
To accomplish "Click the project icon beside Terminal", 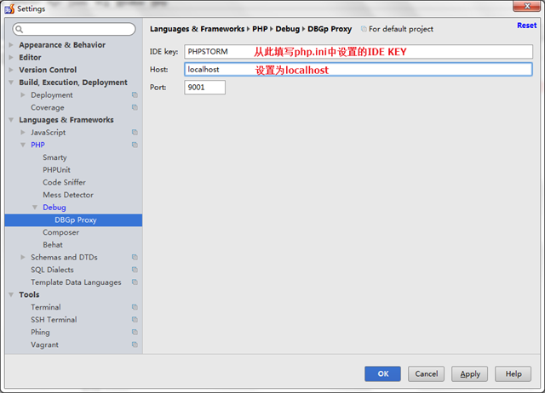I will [x=135, y=307].
